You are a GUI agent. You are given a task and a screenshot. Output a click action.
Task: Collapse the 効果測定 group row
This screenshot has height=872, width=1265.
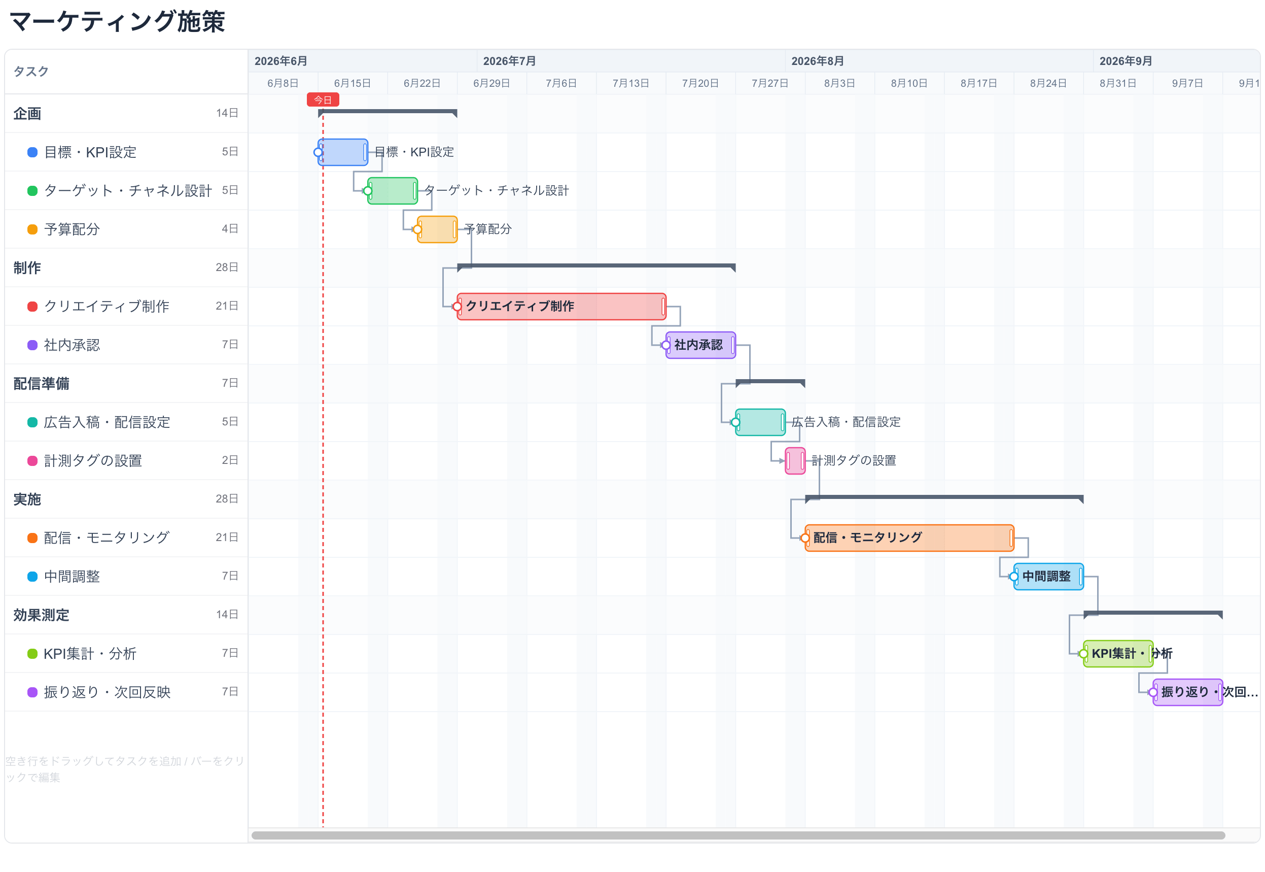pyautogui.click(x=126, y=615)
